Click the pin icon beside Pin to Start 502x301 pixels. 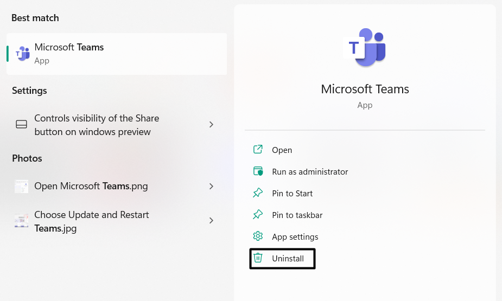pyautogui.click(x=258, y=193)
